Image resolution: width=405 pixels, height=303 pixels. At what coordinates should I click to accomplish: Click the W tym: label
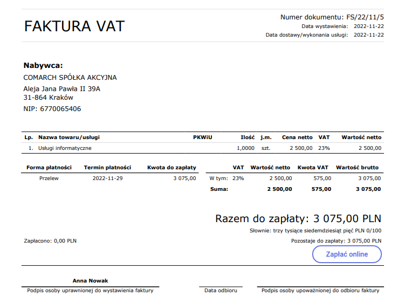click(218, 178)
